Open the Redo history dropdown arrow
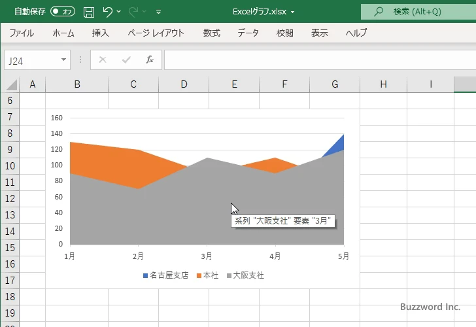The height and width of the screenshot is (327, 476). click(x=144, y=12)
